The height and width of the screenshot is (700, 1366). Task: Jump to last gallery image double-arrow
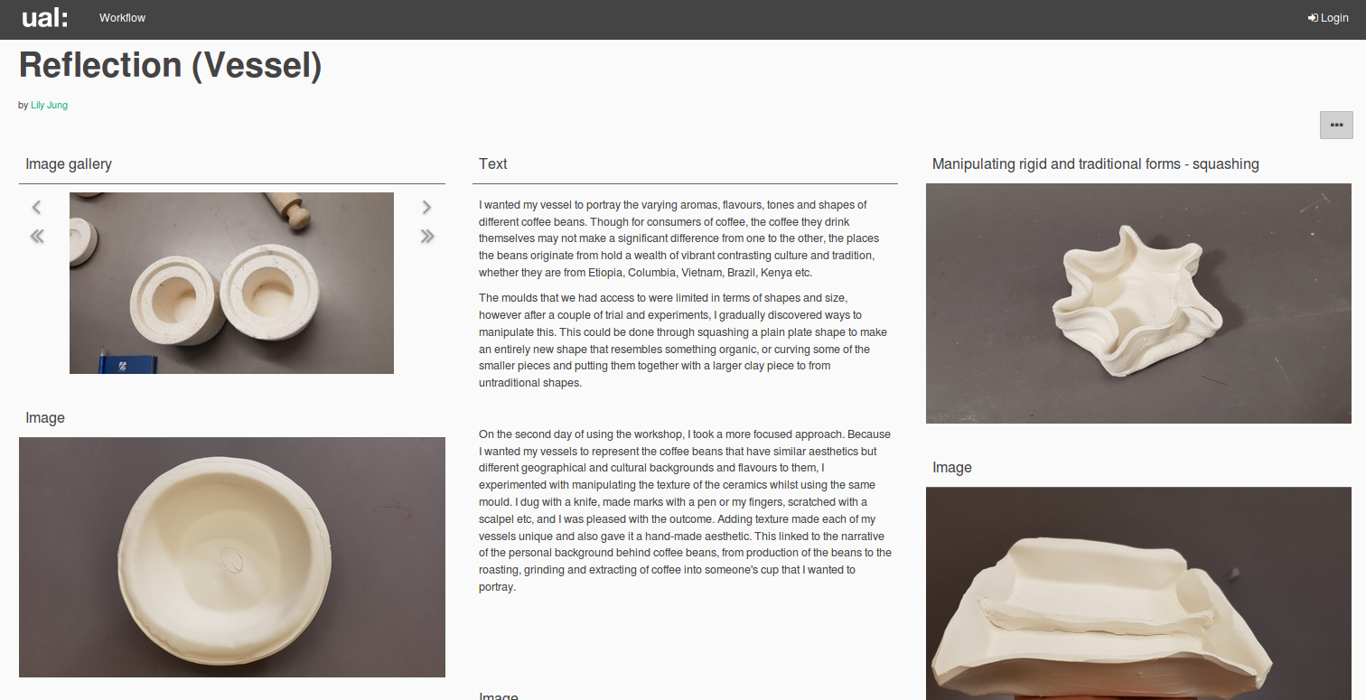click(426, 236)
